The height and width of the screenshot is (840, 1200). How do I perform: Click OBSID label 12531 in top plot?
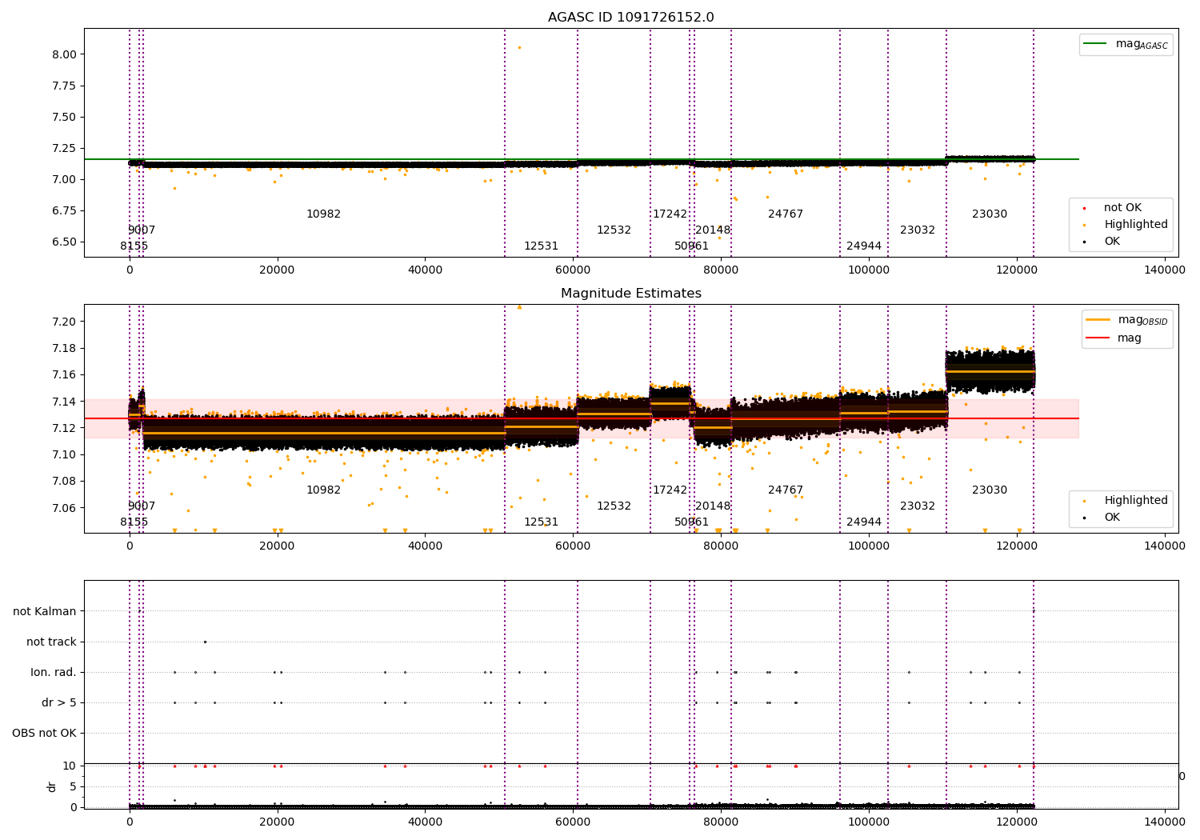tap(541, 246)
